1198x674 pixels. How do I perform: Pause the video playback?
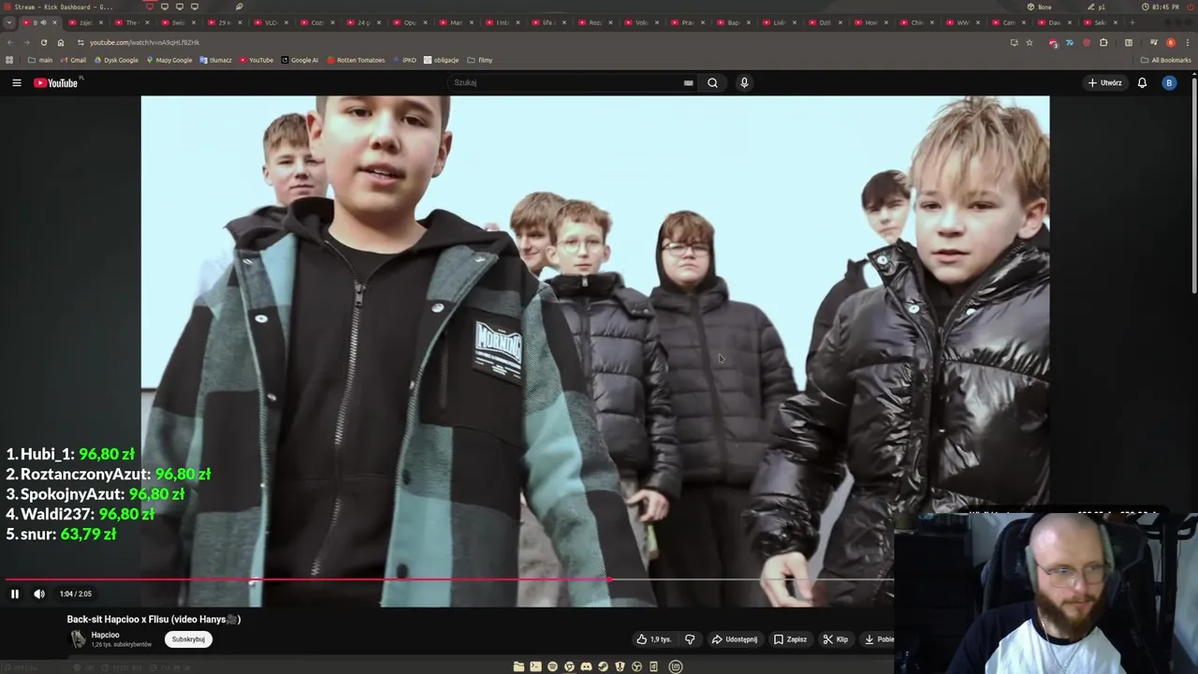(x=15, y=593)
